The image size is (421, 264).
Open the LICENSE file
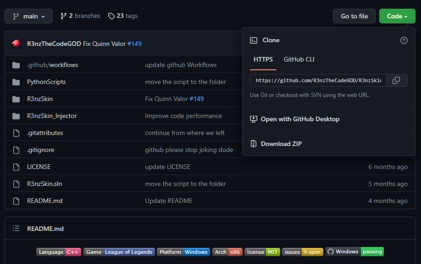click(39, 167)
